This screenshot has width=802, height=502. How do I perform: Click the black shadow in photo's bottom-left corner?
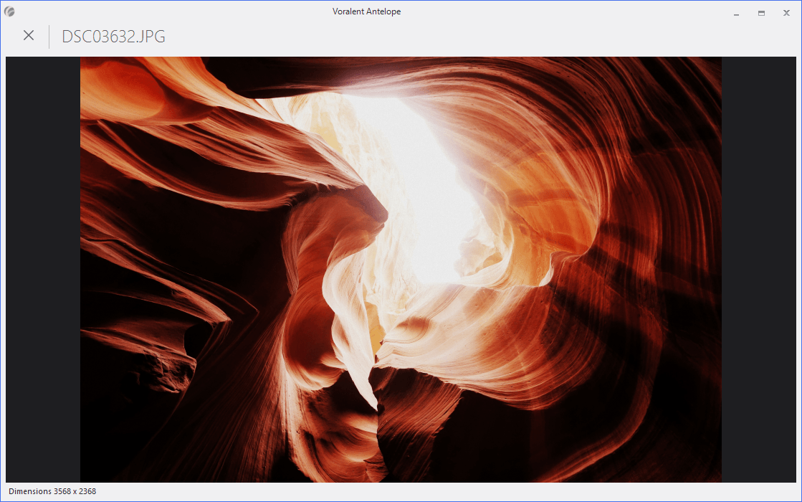tap(108, 459)
